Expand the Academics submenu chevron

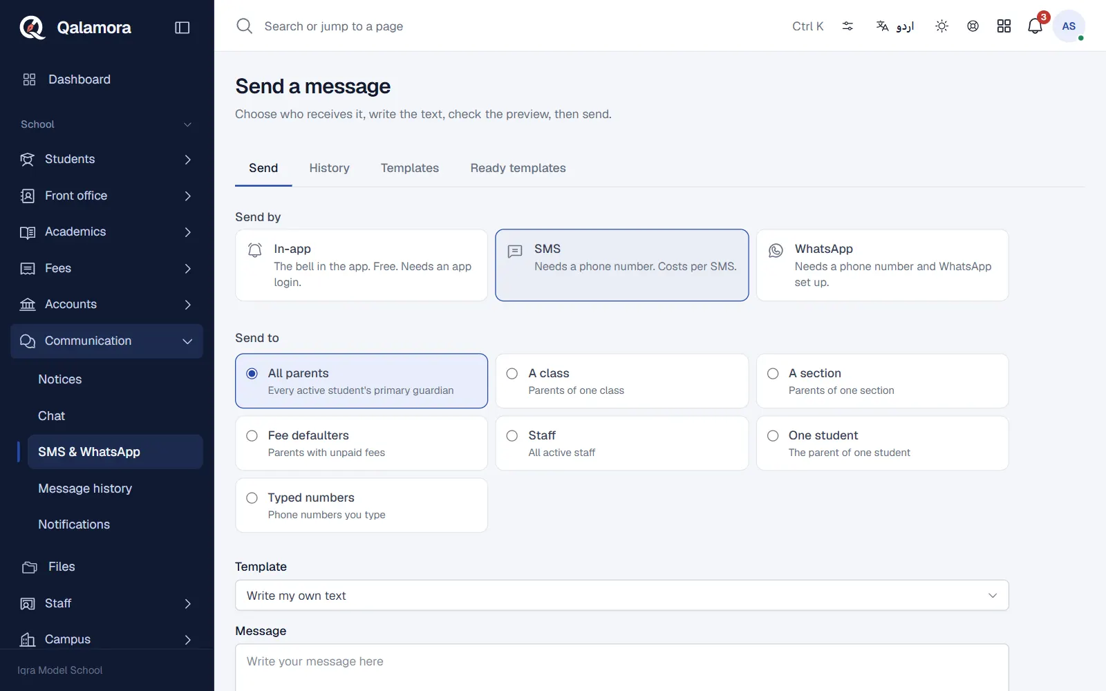tap(187, 232)
